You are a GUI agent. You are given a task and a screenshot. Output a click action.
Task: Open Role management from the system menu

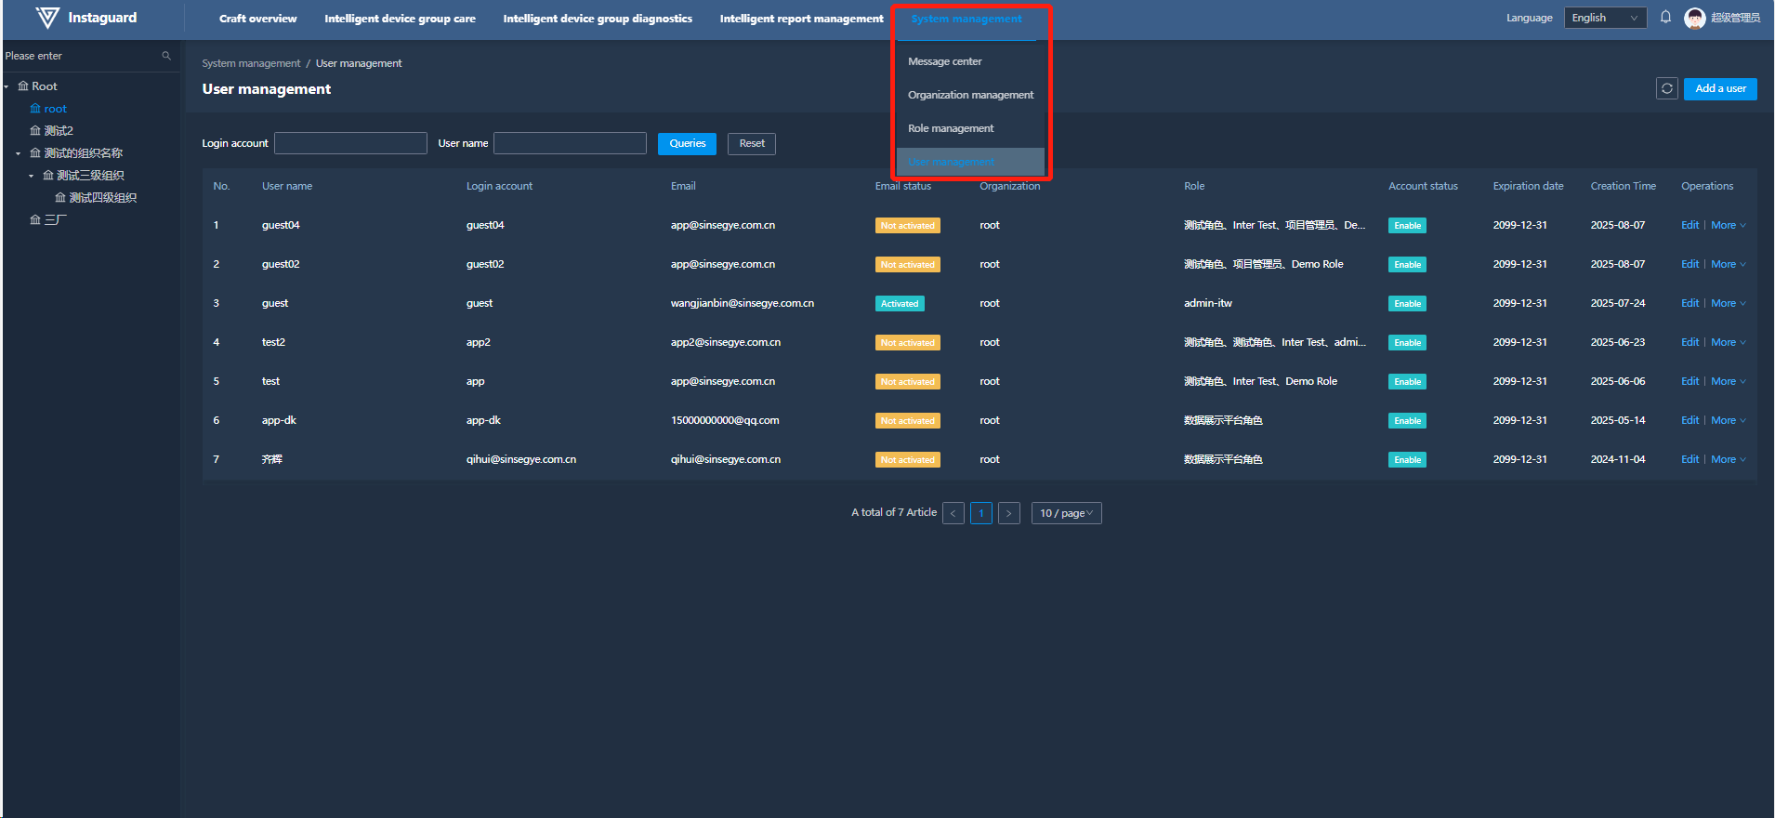(x=950, y=128)
